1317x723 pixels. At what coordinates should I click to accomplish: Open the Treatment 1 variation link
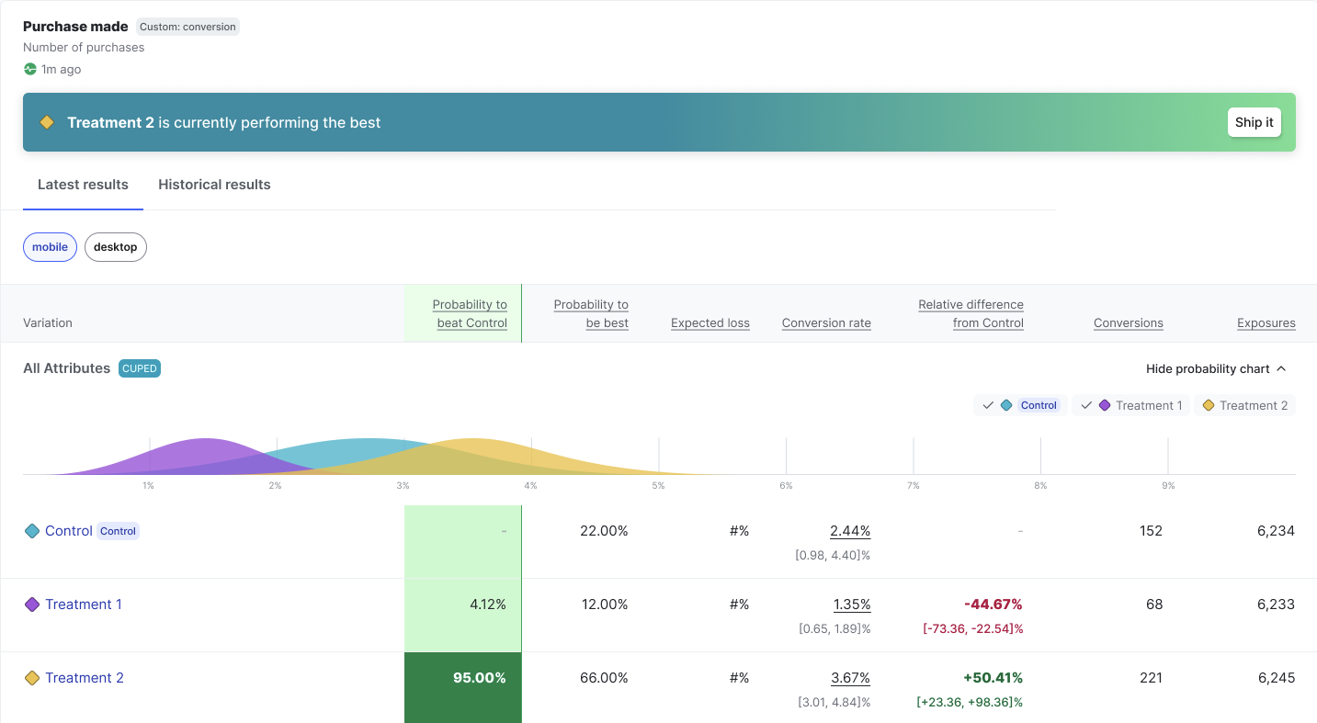pyautogui.click(x=84, y=604)
